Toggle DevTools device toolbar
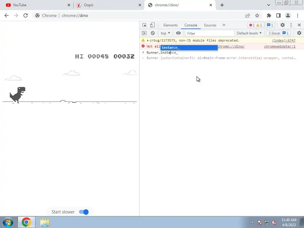The width and height of the screenshot is (304, 228). [152, 25]
